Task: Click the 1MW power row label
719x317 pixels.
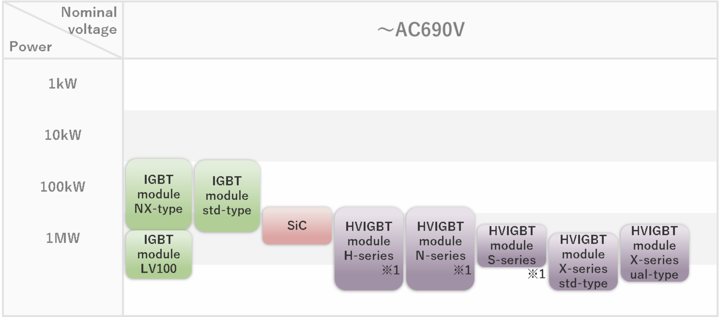Action: [63, 238]
